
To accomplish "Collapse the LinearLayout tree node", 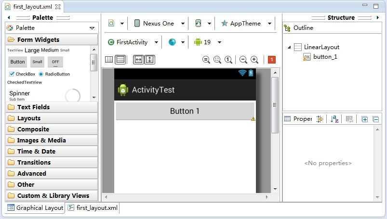I will click(289, 47).
